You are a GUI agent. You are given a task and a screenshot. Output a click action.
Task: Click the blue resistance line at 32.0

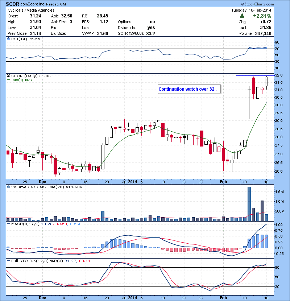(x=255, y=76)
